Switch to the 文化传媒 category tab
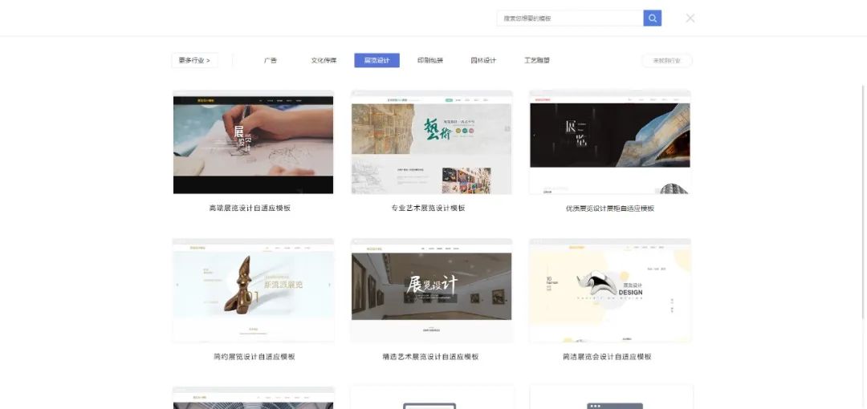This screenshot has width=867, height=409. (324, 60)
